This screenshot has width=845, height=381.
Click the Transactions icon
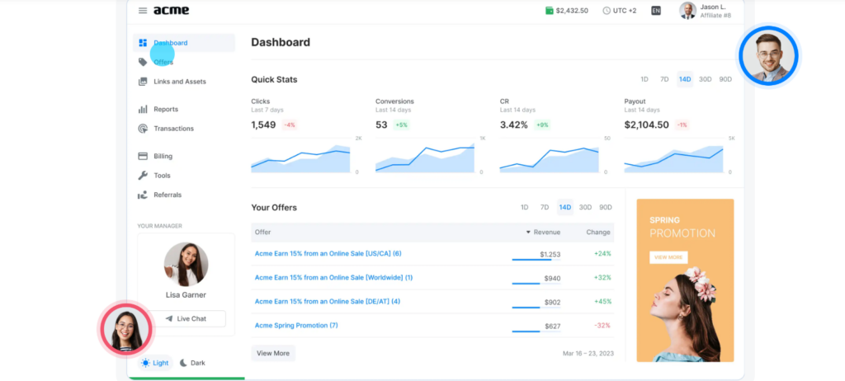pyautogui.click(x=143, y=129)
